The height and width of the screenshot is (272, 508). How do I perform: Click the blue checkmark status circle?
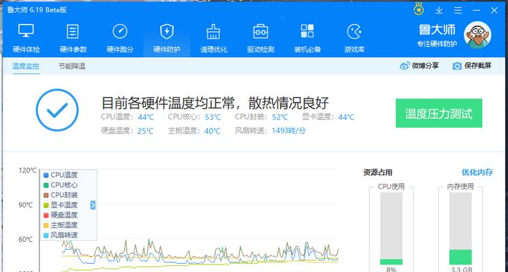click(x=57, y=110)
